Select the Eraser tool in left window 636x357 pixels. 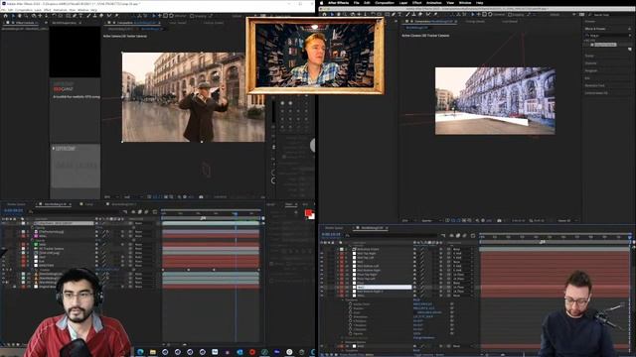pos(101,16)
